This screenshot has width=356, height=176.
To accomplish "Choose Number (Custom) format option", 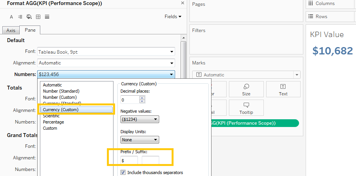I will pyautogui.click(x=60, y=97).
